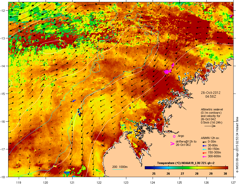Click the dark blue end of the temperature colorbar
Screen dimensions: 239x185
147,168
